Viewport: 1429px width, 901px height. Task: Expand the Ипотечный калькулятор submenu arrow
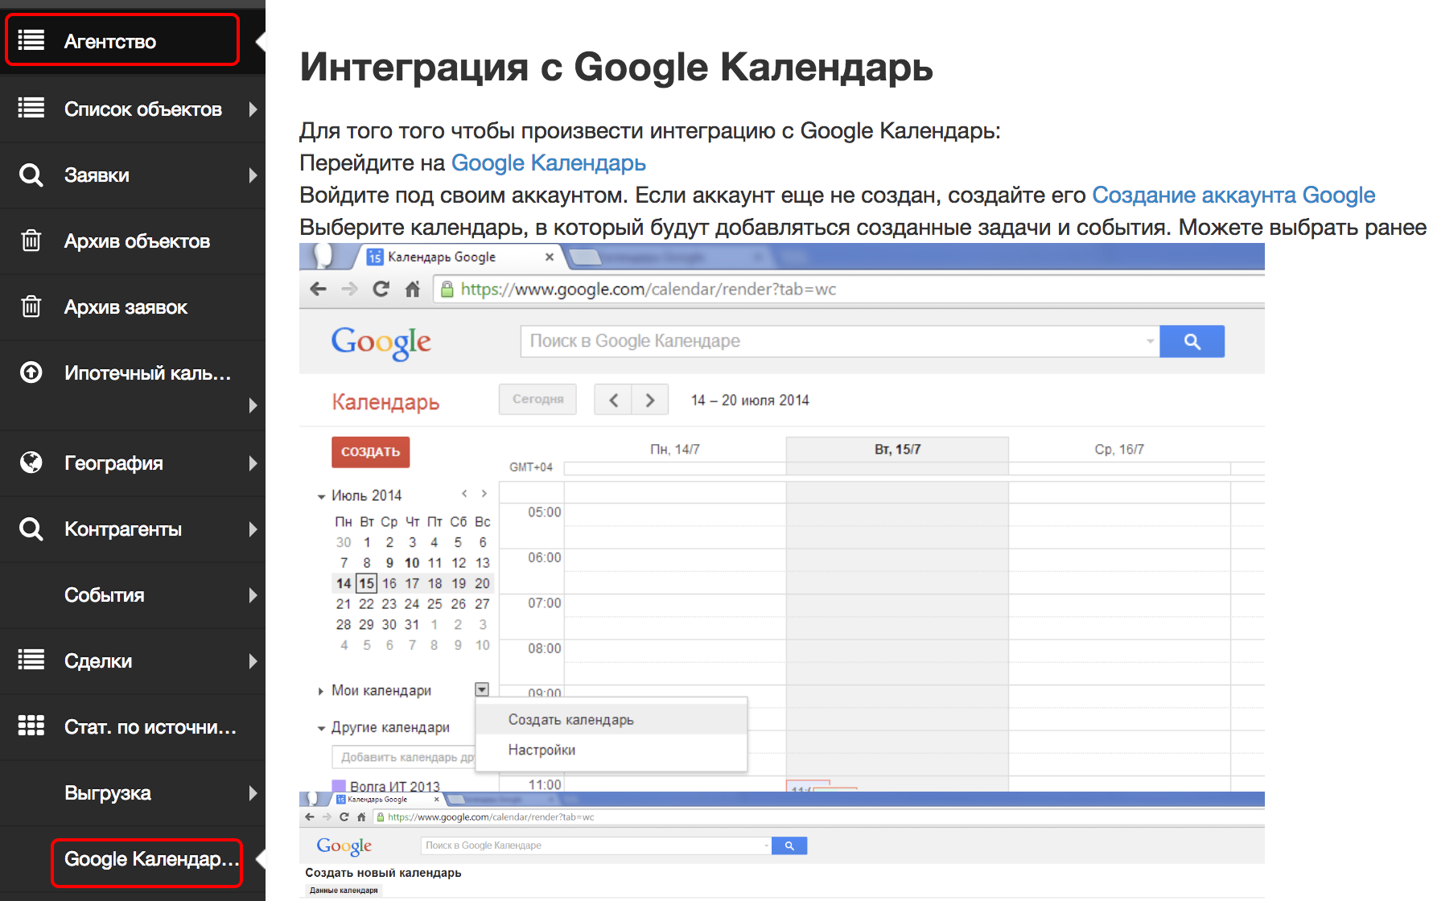253,405
